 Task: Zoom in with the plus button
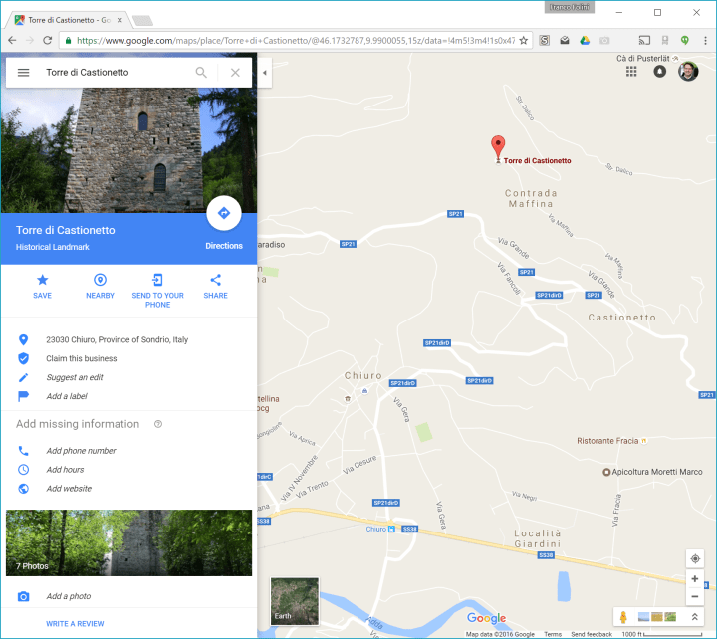pos(695,578)
